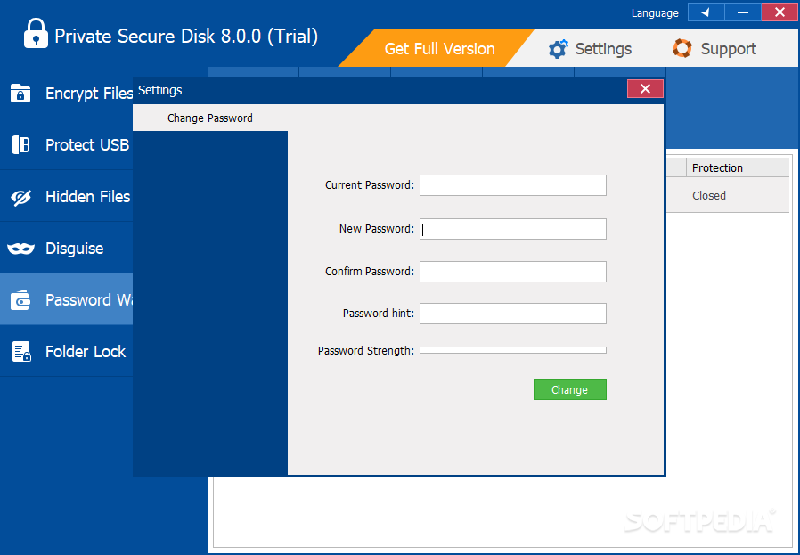Screen dimensions: 800x555
Task: Select the Closed status cell
Action: 708,195
